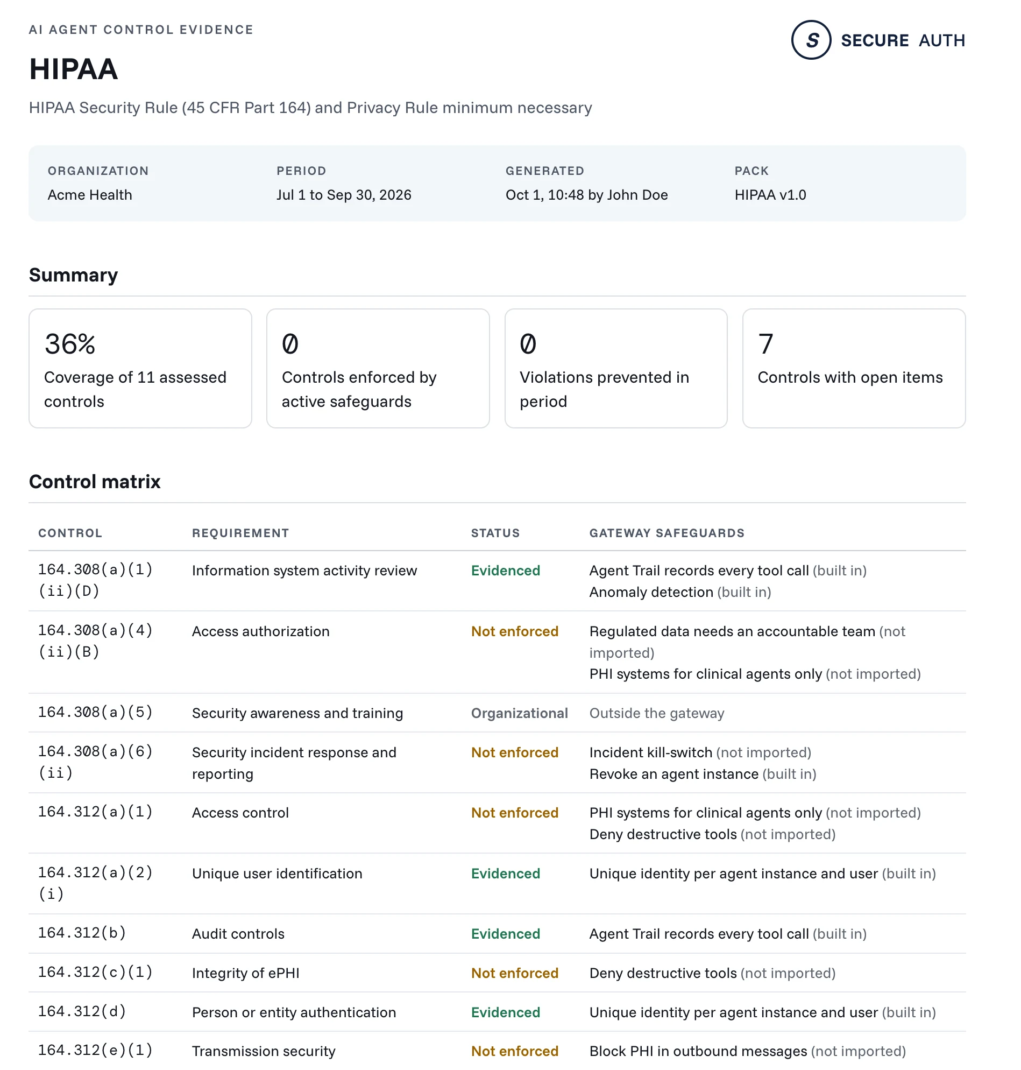Click Deny destructive tools in Integrity of ePHI row

pyautogui.click(x=712, y=973)
